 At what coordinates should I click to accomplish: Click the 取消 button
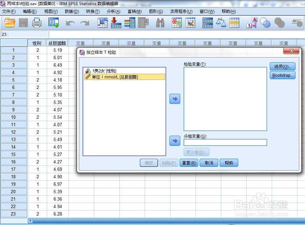(209, 163)
